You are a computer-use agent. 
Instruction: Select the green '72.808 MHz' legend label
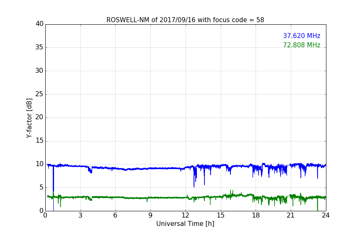302,45
